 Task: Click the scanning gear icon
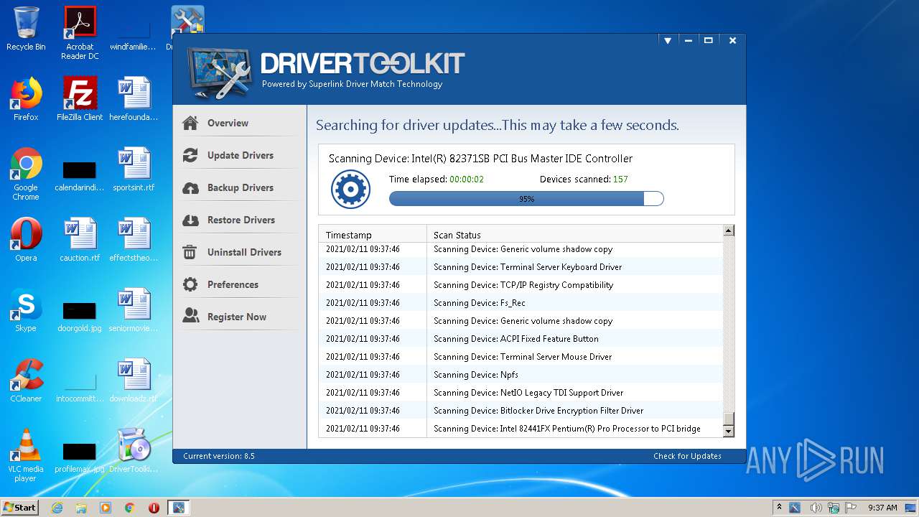pos(350,190)
